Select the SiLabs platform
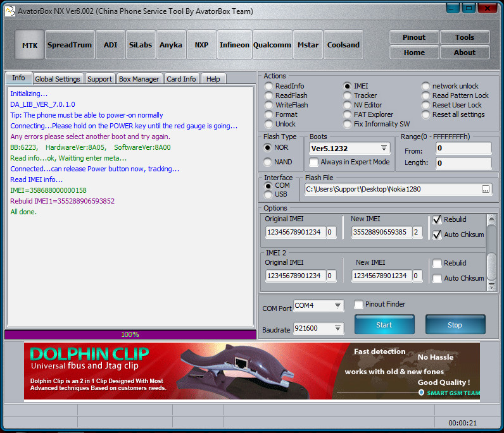Viewport: 504px width, 433px height. 141,45
